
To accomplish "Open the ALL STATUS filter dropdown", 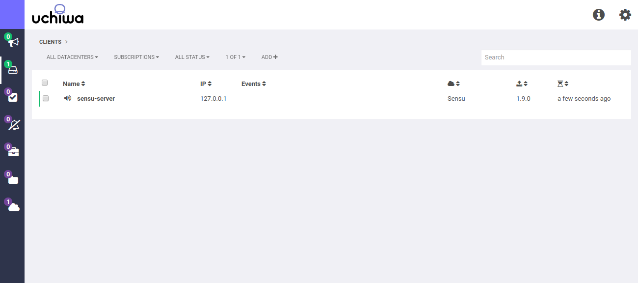I will (x=192, y=57).
